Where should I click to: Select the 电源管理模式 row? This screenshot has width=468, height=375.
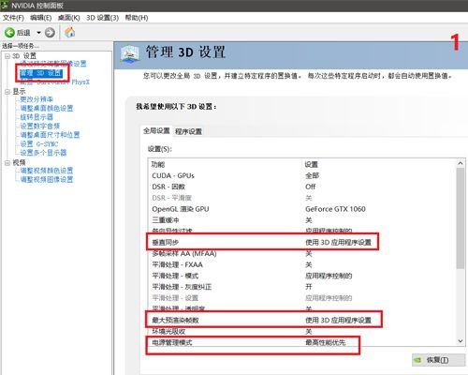pyautogui.click(x=302, y=343)
